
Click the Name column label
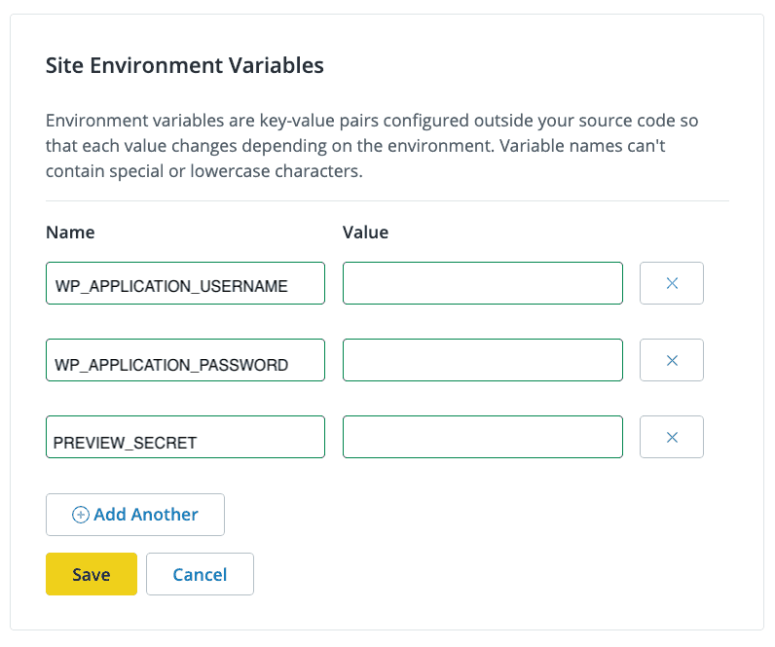70,233
